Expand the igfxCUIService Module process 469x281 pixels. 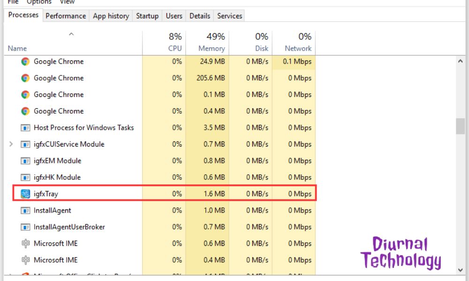point(10,144)
